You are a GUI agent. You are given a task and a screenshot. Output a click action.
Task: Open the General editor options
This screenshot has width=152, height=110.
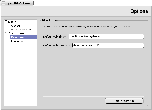pos(16,26)
